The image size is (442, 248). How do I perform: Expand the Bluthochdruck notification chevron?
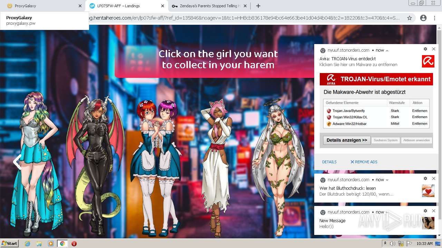(x=387, y=180)
